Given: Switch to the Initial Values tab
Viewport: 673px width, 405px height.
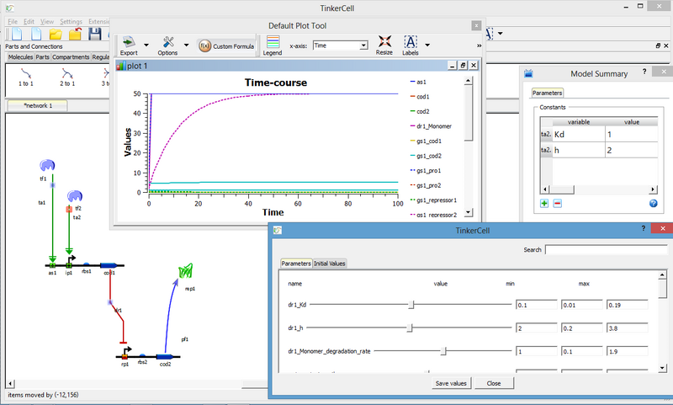Looking at the screenshot, I should click(x=330, y=264).
